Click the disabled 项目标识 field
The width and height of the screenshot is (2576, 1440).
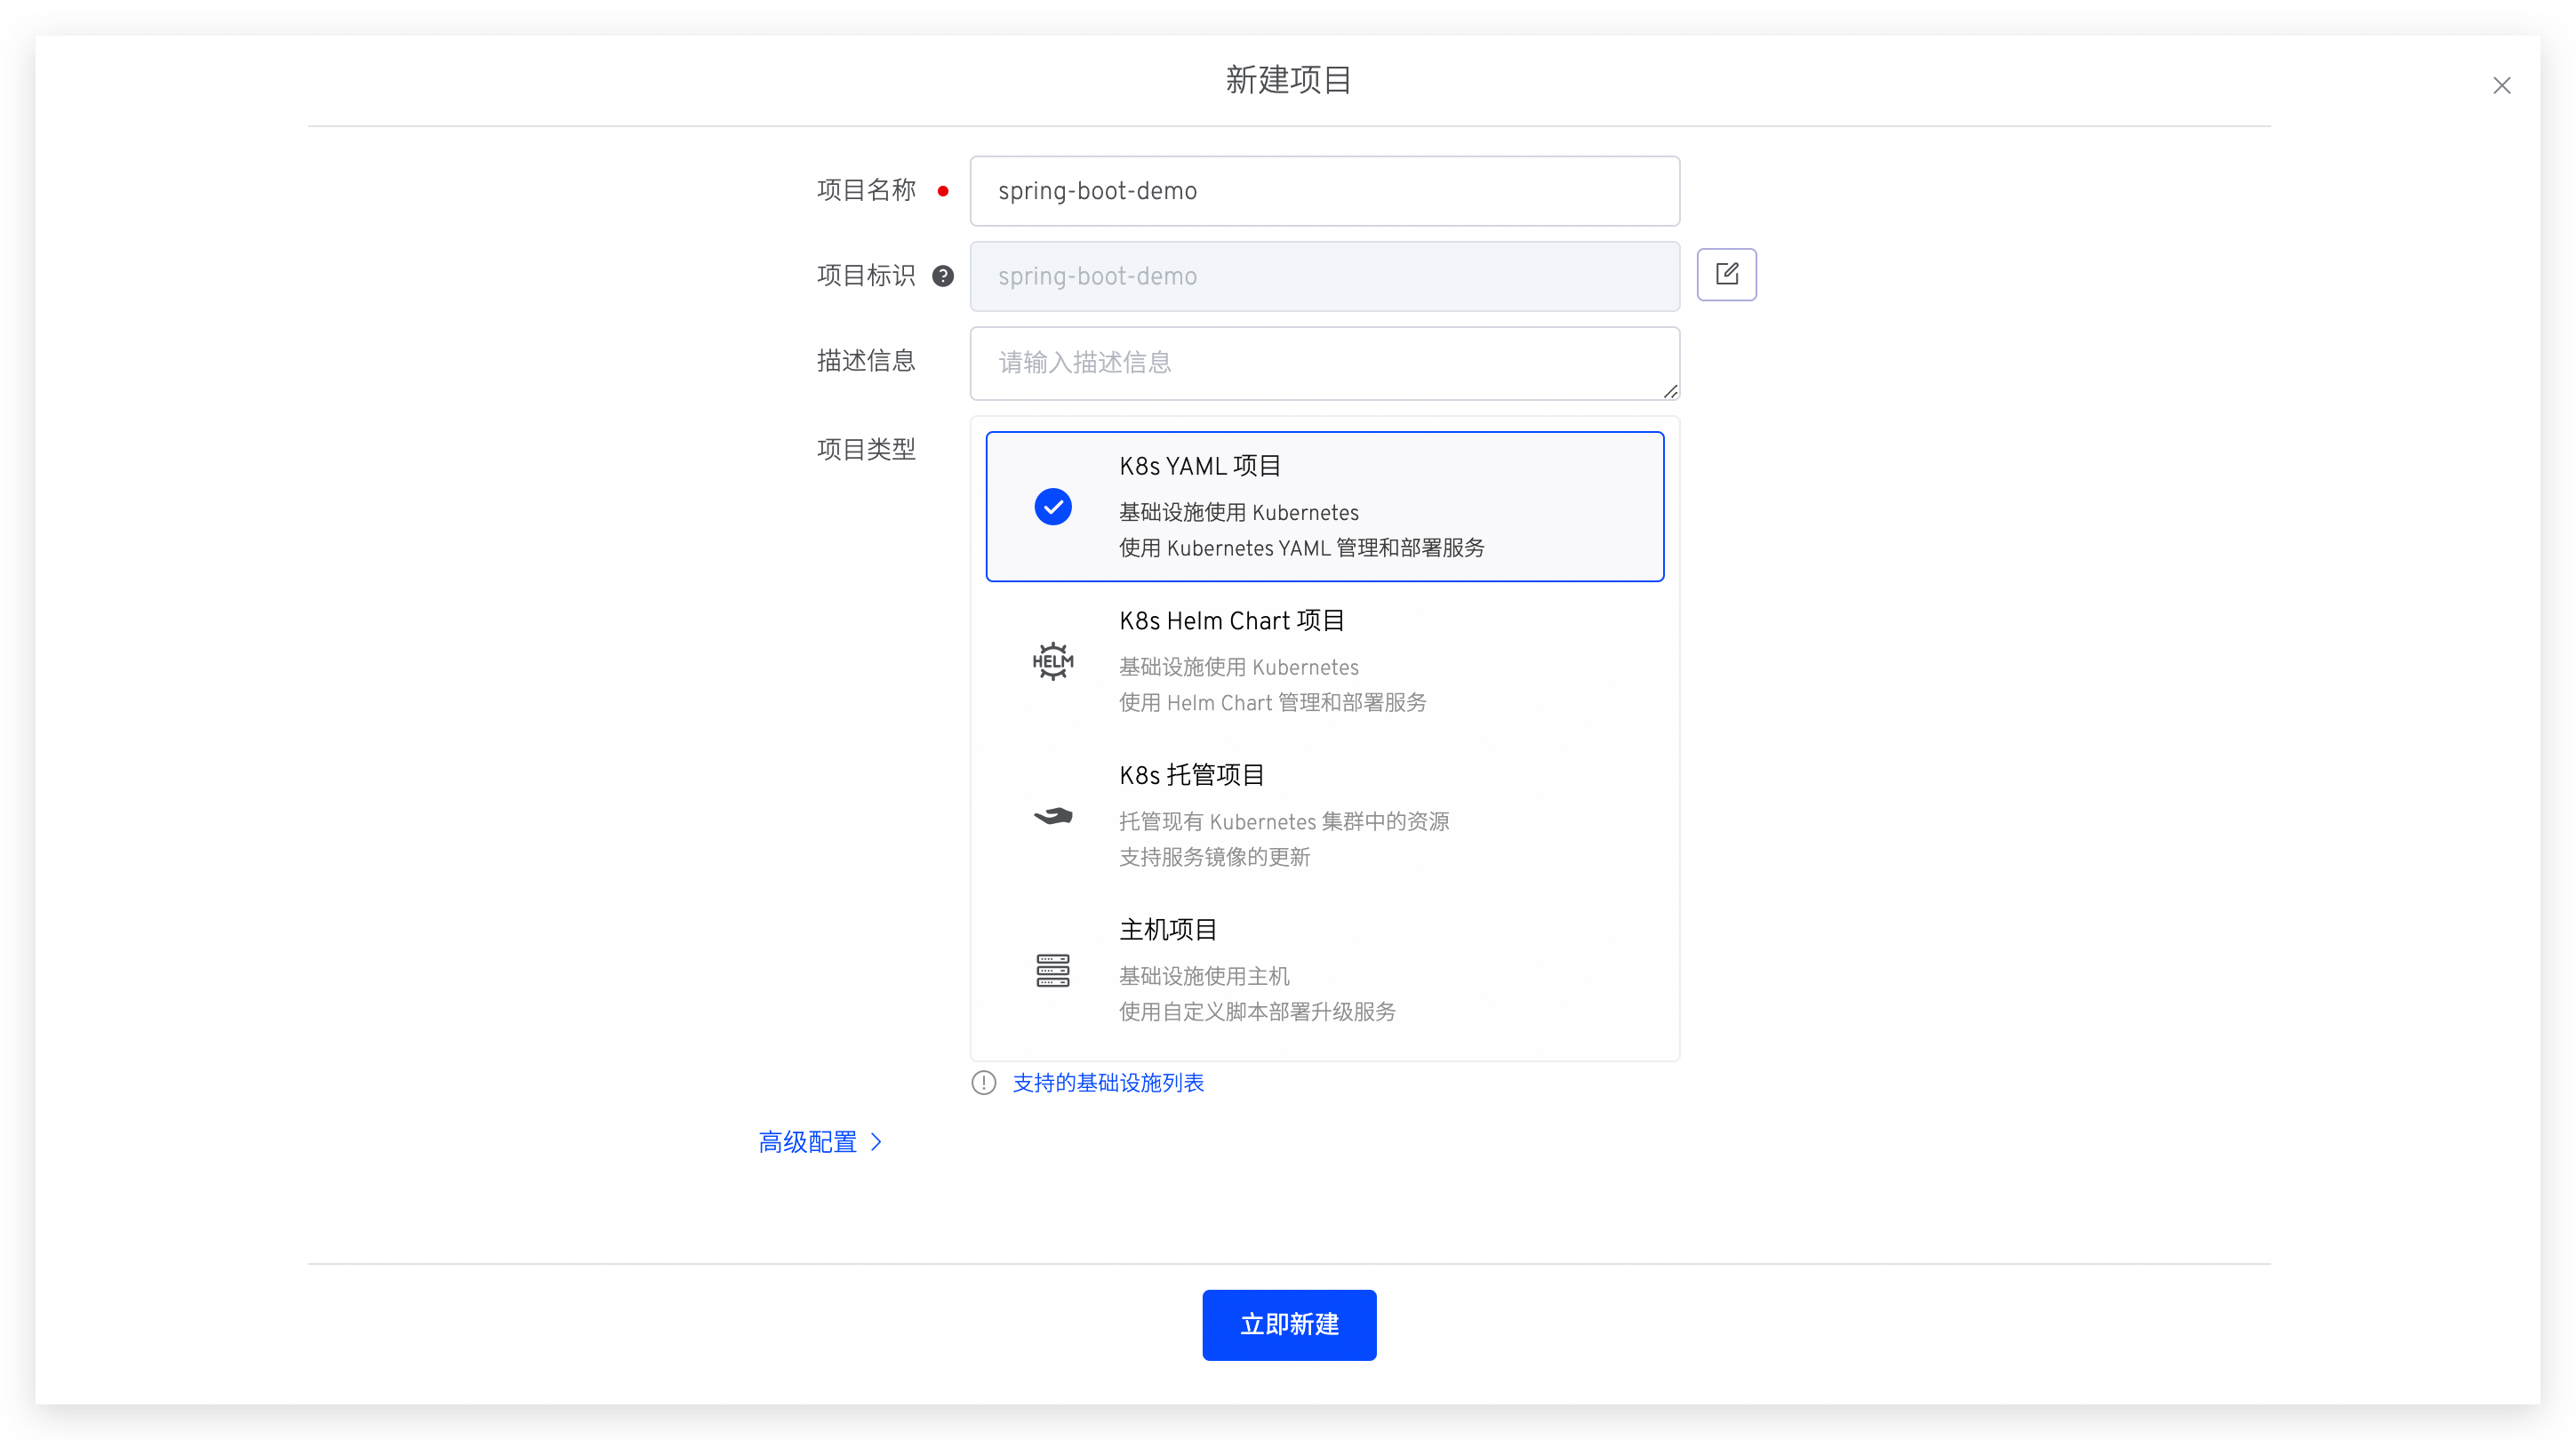[x=1325, y=276]
